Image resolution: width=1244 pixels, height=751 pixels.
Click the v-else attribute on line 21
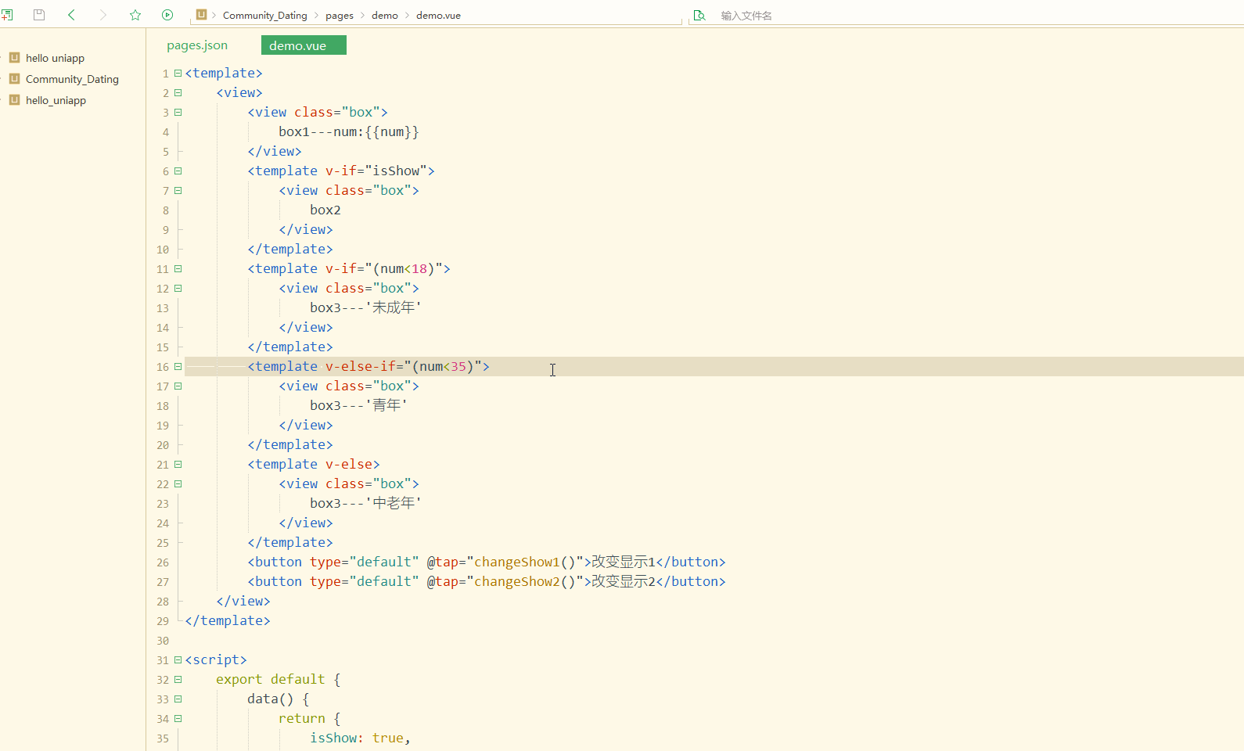(x=349, y=464)
